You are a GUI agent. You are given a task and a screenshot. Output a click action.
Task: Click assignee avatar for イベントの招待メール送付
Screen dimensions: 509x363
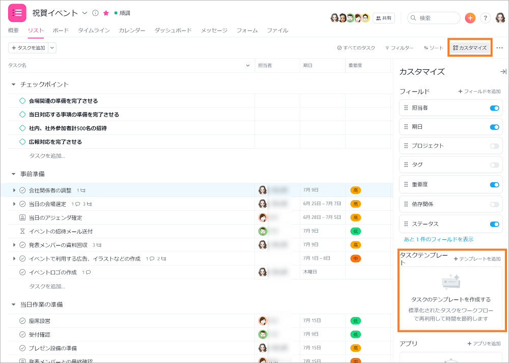point(263,231)
